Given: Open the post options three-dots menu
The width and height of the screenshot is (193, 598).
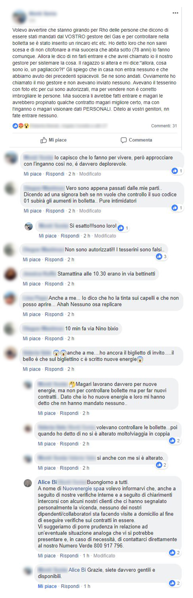Looking at the screenshot, I should tap(175, 13).
